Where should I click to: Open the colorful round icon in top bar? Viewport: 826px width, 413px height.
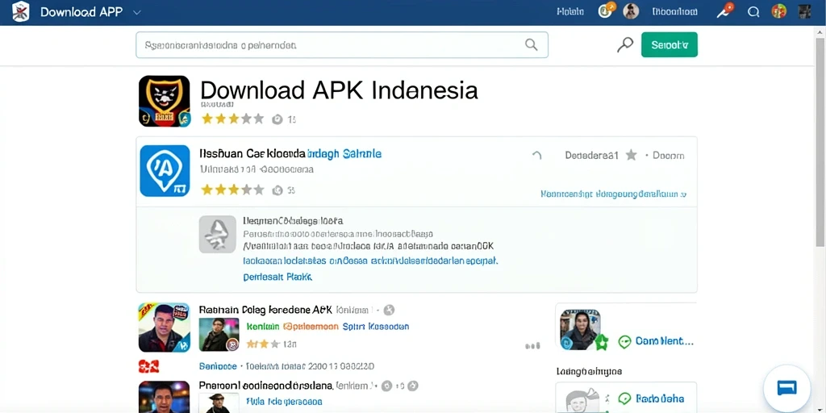pos(778,11)
